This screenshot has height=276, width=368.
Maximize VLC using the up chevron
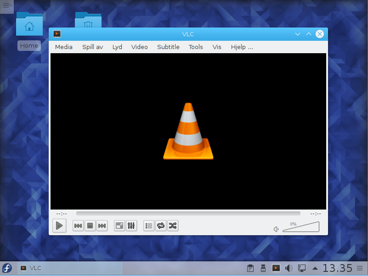(x=309, y=34)
